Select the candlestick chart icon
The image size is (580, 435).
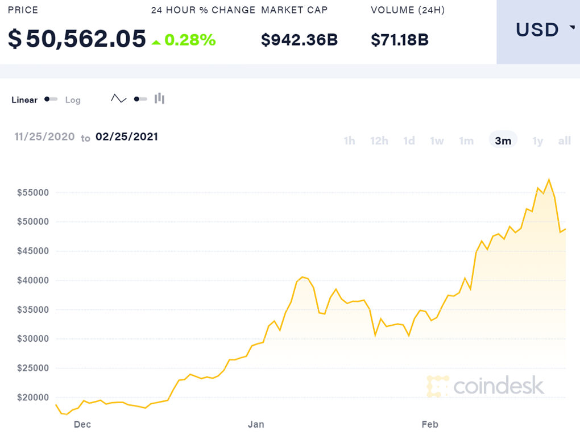tap(159, 98)
